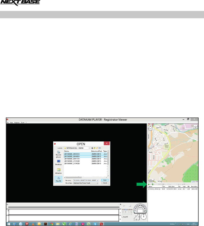Close the OPEN dialog
This screenshot has width=204, height=226.
107,143
